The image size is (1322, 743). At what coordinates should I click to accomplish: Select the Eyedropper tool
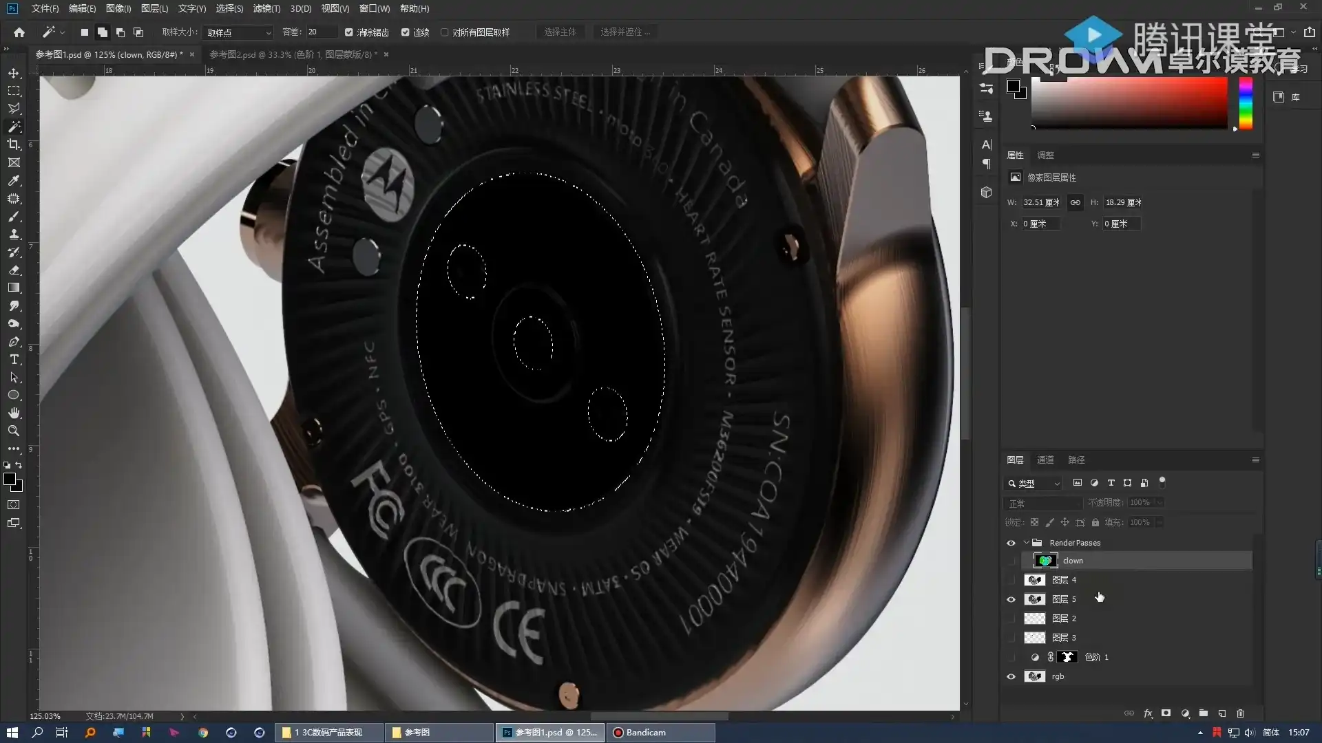point(14,180)
